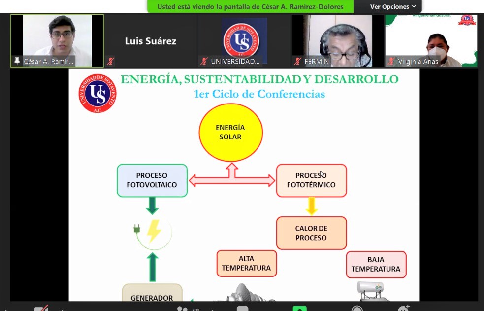Viewport: 484px width, 311px height.
Task: Click the green plug icon beside lightning bolt
Action: 137,229
